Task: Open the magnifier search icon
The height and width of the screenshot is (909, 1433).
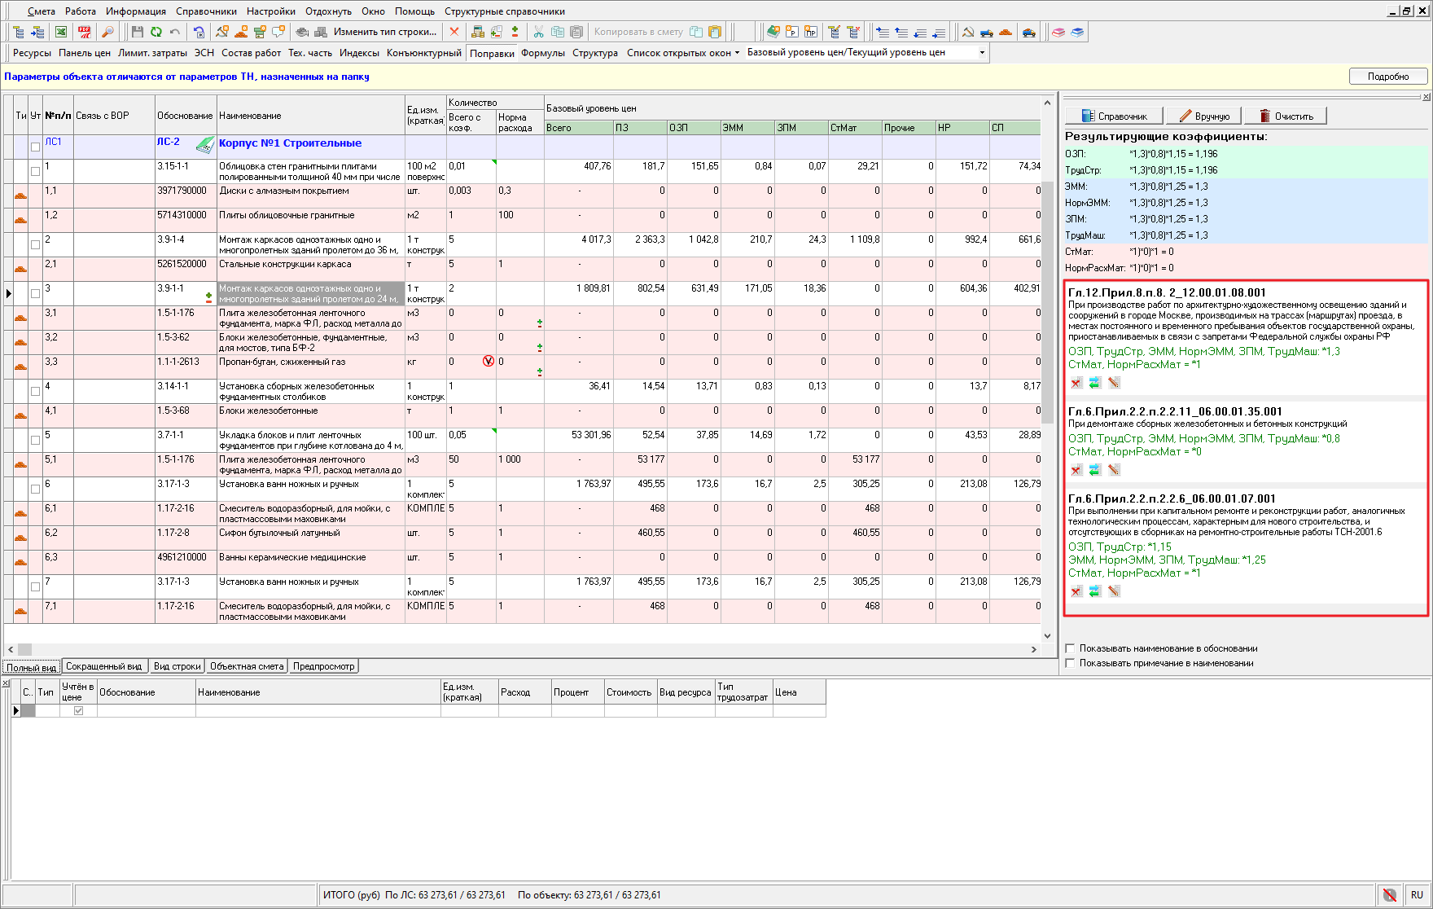Action: pyautogui.click(x=107, y=32)
